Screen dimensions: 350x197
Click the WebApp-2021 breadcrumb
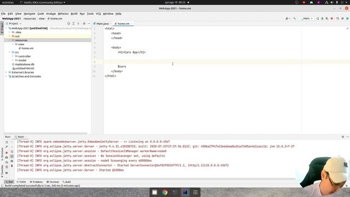11,19
